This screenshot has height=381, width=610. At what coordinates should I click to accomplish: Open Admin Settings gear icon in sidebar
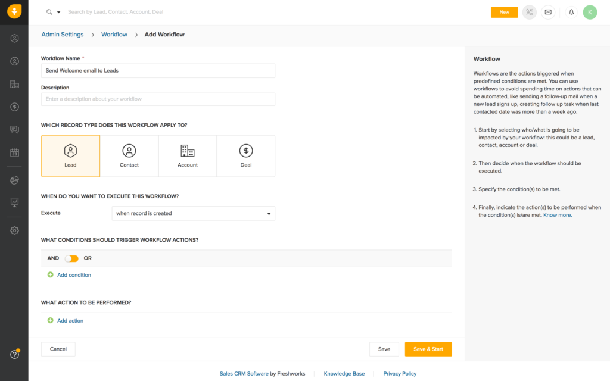(14, 230)
